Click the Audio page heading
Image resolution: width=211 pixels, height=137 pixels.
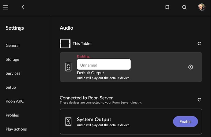point(66,28)
